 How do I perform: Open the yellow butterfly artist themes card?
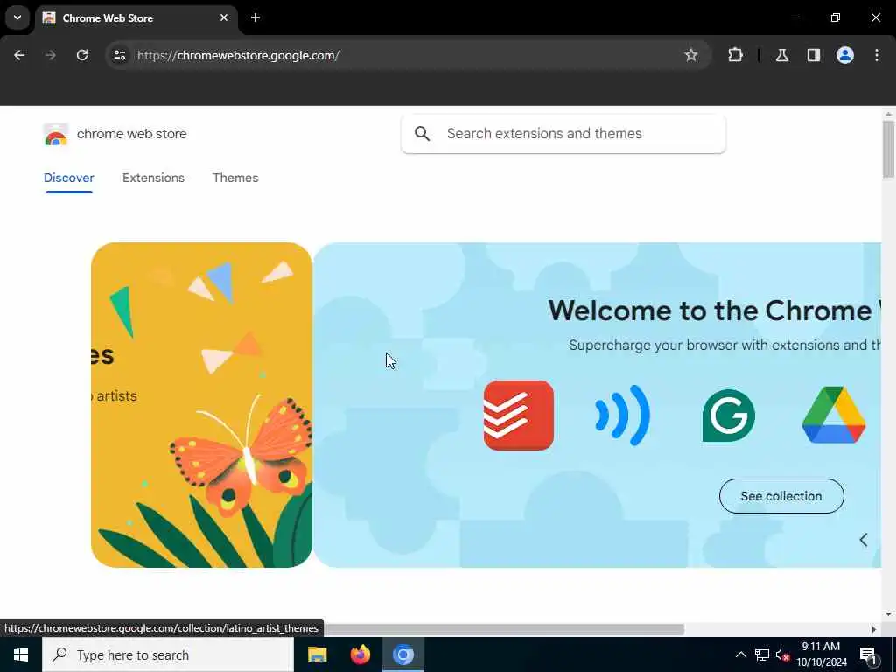coord(201,404)
